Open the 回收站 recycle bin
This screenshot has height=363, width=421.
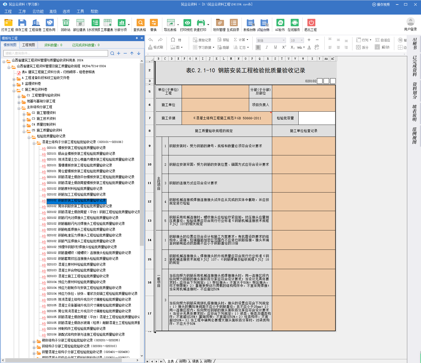click(x=66, y=25)
